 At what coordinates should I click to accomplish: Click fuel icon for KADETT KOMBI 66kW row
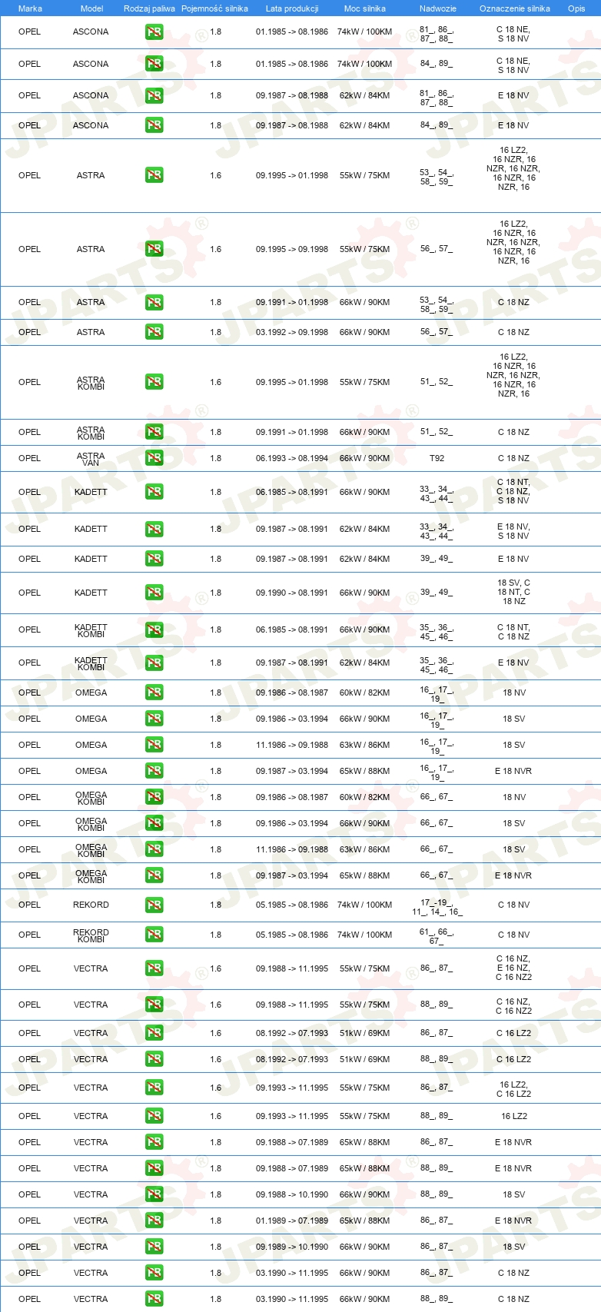pos(154,629)
